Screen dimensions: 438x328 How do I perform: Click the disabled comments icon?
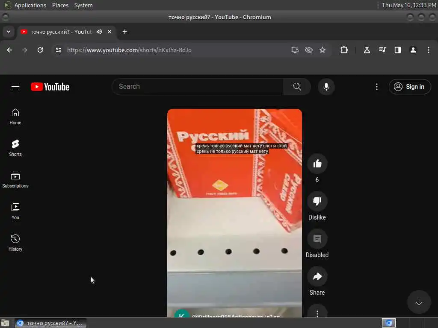[x=317, y=239]
